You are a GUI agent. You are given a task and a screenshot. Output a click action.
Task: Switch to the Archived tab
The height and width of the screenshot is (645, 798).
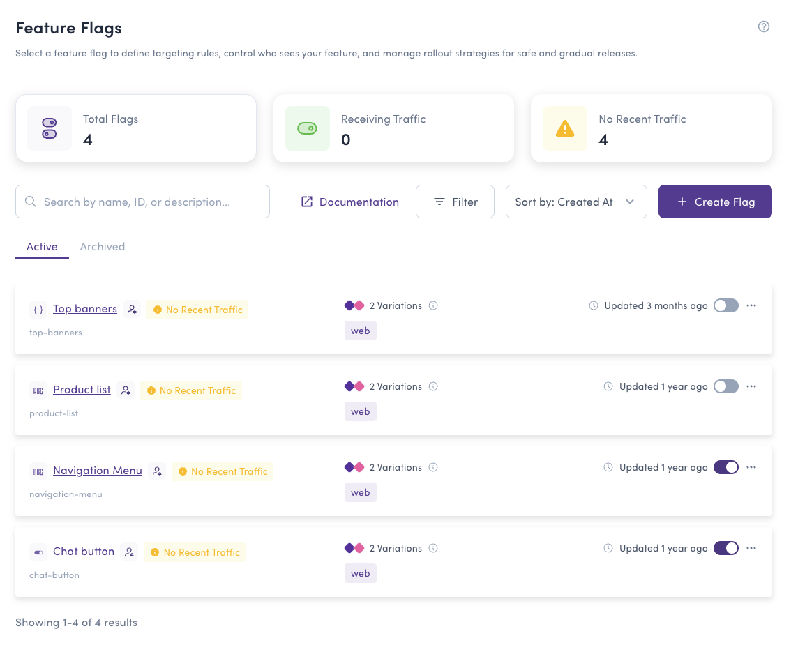tap(102, 246)
